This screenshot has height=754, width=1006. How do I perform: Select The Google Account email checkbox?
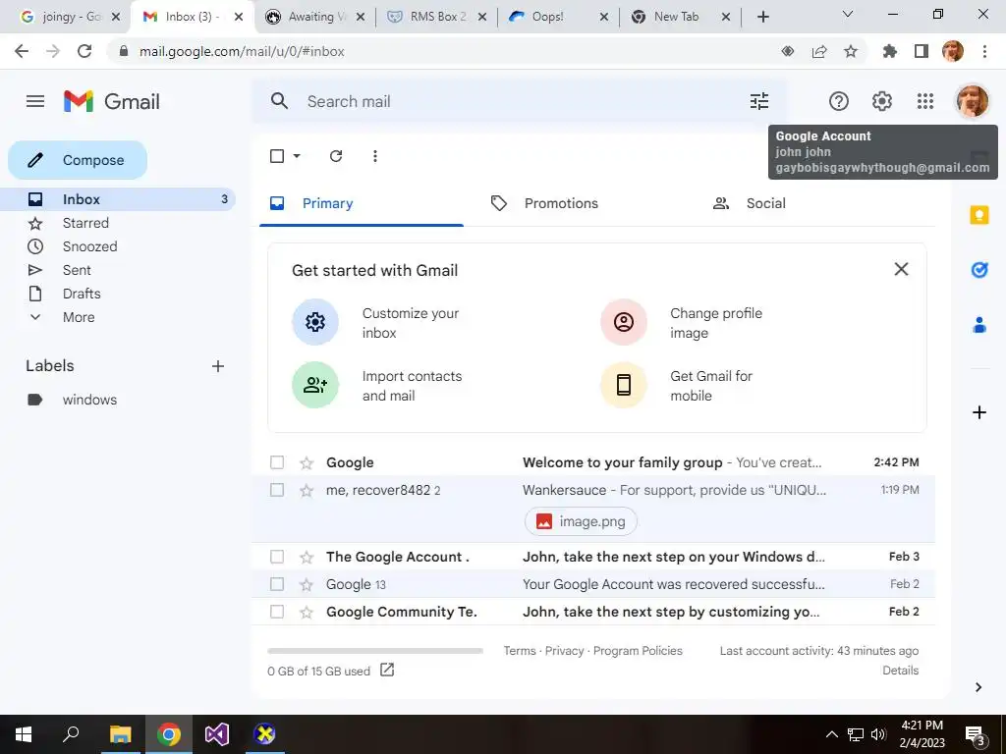tap(276, 557)
